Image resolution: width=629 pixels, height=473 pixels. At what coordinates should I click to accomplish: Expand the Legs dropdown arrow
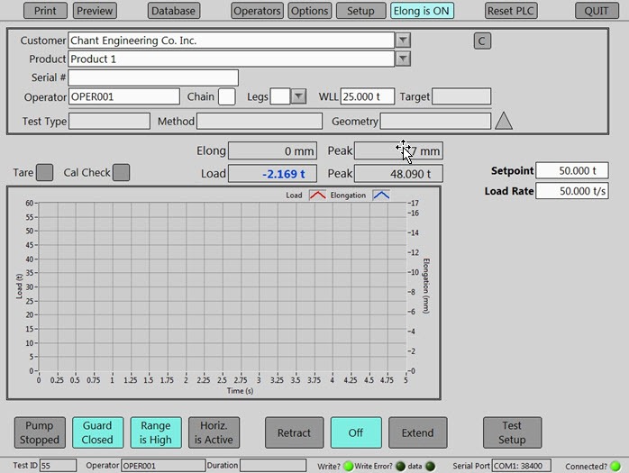[x=298, y=96]
